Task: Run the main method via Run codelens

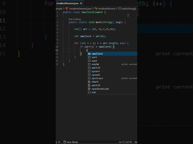Action: [71, 19]
